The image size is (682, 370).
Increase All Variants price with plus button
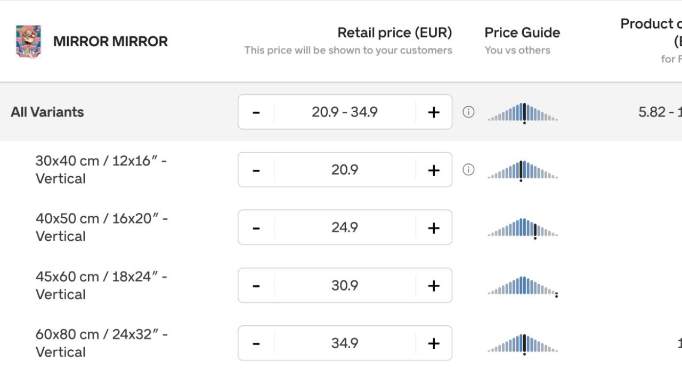point(434,112)
